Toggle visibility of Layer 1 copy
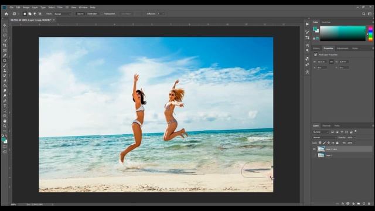 click(315, 149)
